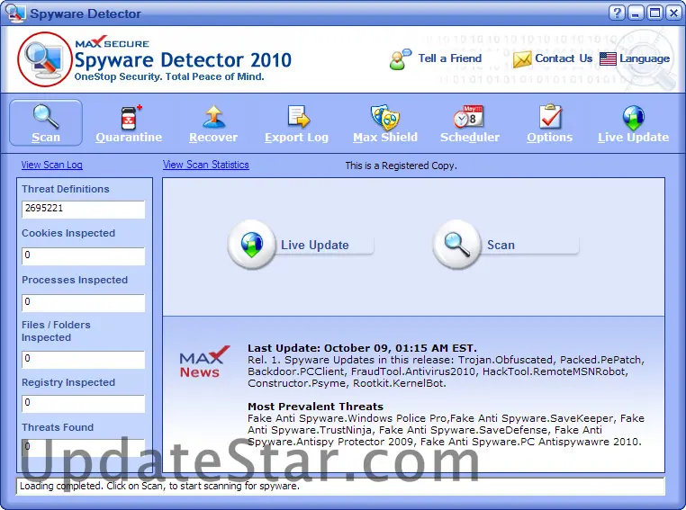
Task: Click the Files / Folders Inspected field
Action: 83,359
